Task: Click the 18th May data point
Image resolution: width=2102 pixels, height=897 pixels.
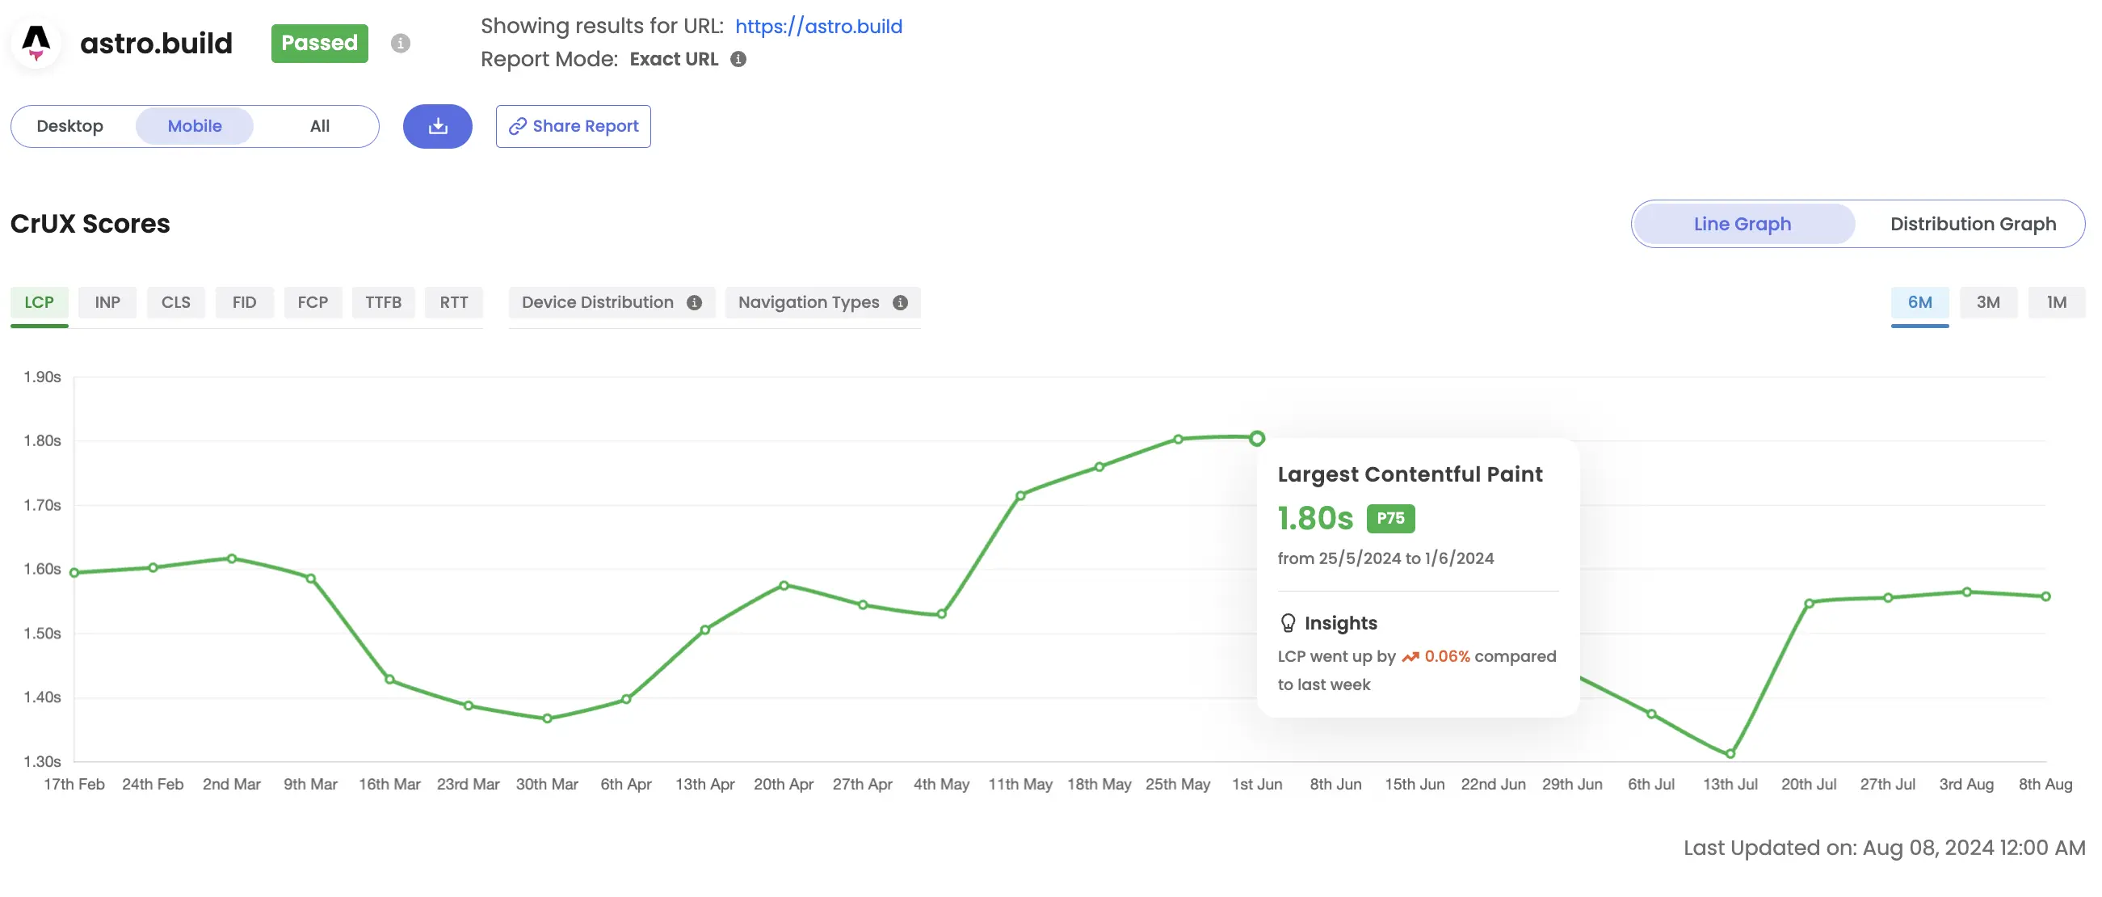Action: pos(1099,467)
